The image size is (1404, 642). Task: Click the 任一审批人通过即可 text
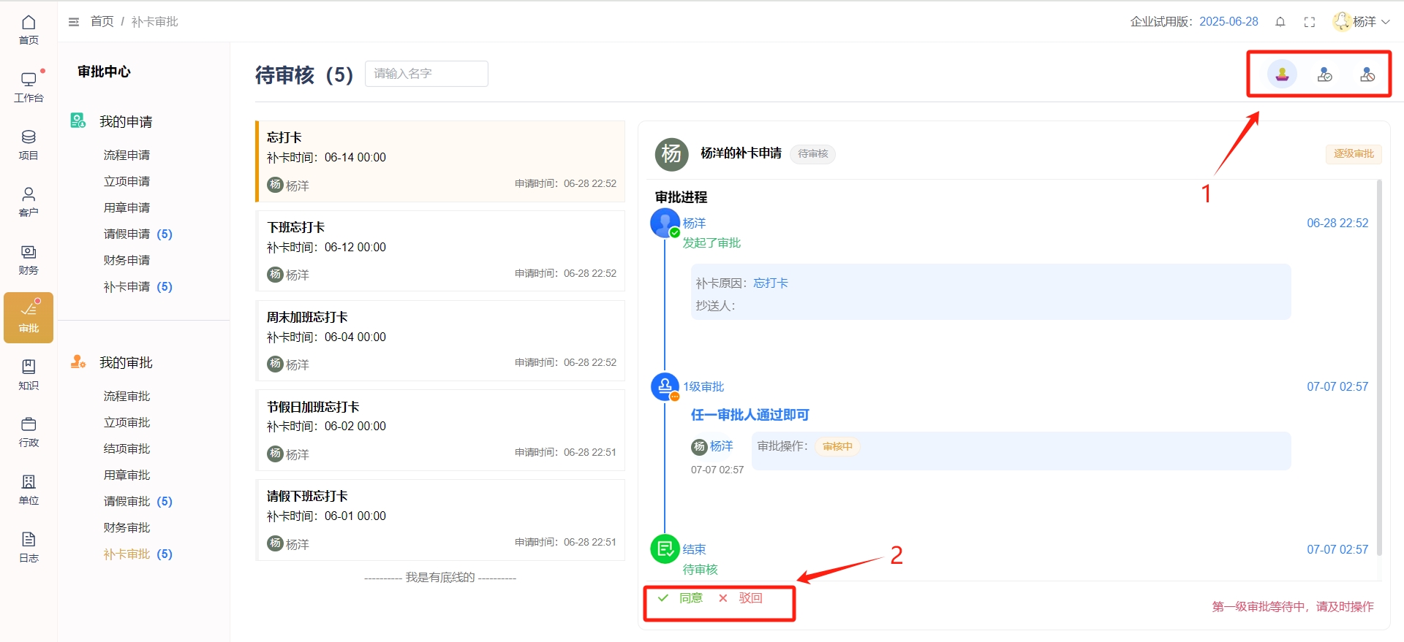coord(750,415)
